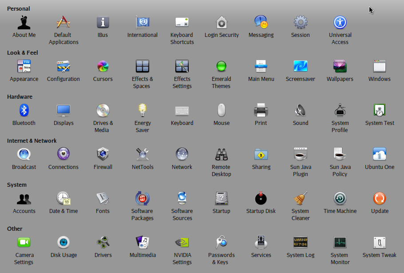Viewport: 404px width, 273px height.
Task: Open Sun Java Policy settings
Action: pyautogui.click(x=340, y=155)
